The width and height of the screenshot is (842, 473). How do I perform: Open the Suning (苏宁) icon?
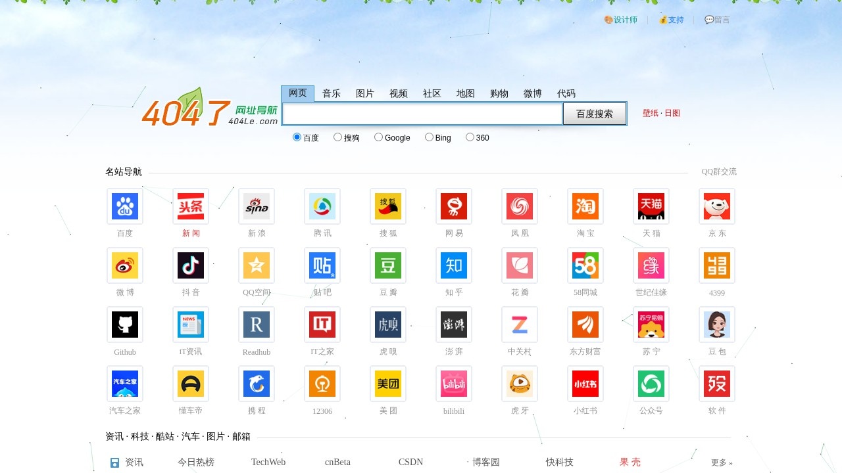pyautogui.click(x=651, y=325)
